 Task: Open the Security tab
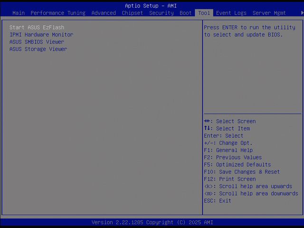pos(161,13)
